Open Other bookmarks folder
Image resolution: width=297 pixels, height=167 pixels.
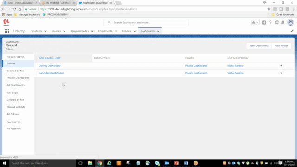coord(283,14)
